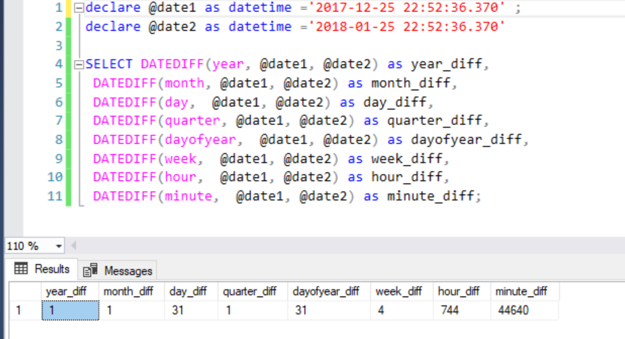Click the quarter datepart on line 7
The height and width of the screenshot is (339, 625).
pos(193,121)
